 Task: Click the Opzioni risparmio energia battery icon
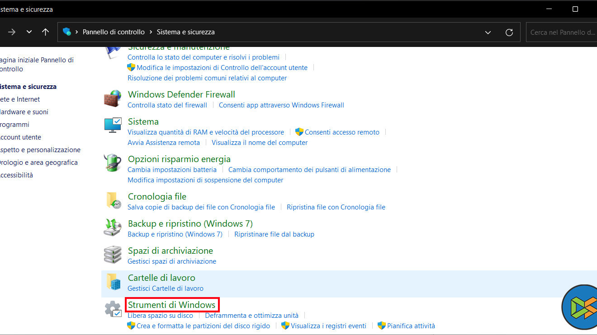tap(113, 163)
